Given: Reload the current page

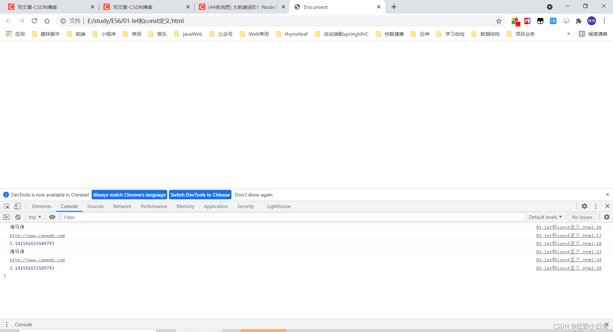Looking at the screenshot, I should click(x=34, y=21).
